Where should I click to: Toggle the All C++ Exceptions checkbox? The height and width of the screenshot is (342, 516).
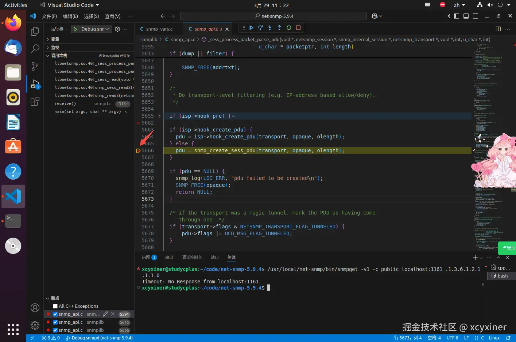click(x=55, y=306)
